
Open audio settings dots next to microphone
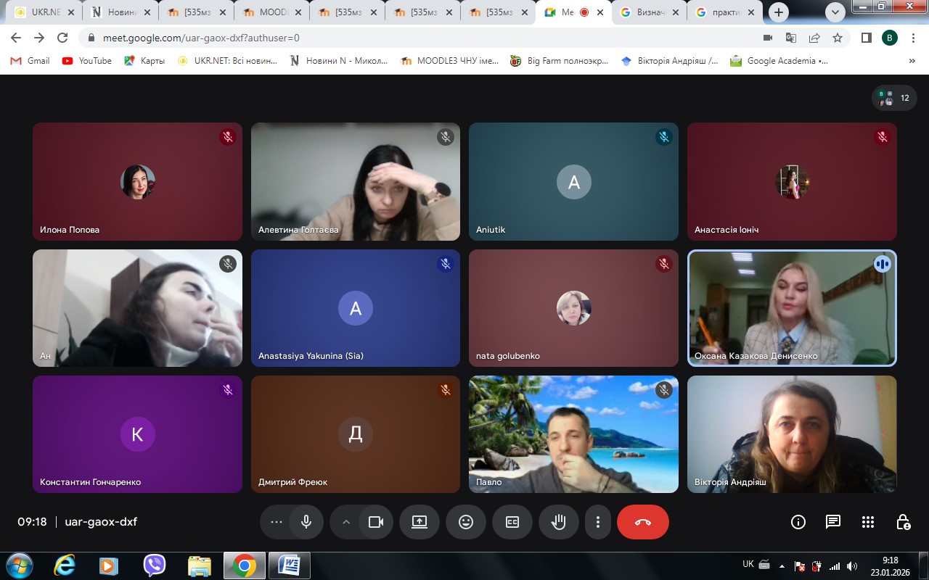pos(277,522)
